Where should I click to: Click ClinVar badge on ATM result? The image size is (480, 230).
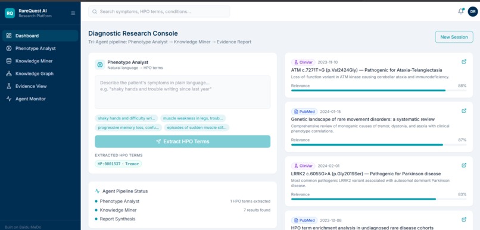(303, 62)
